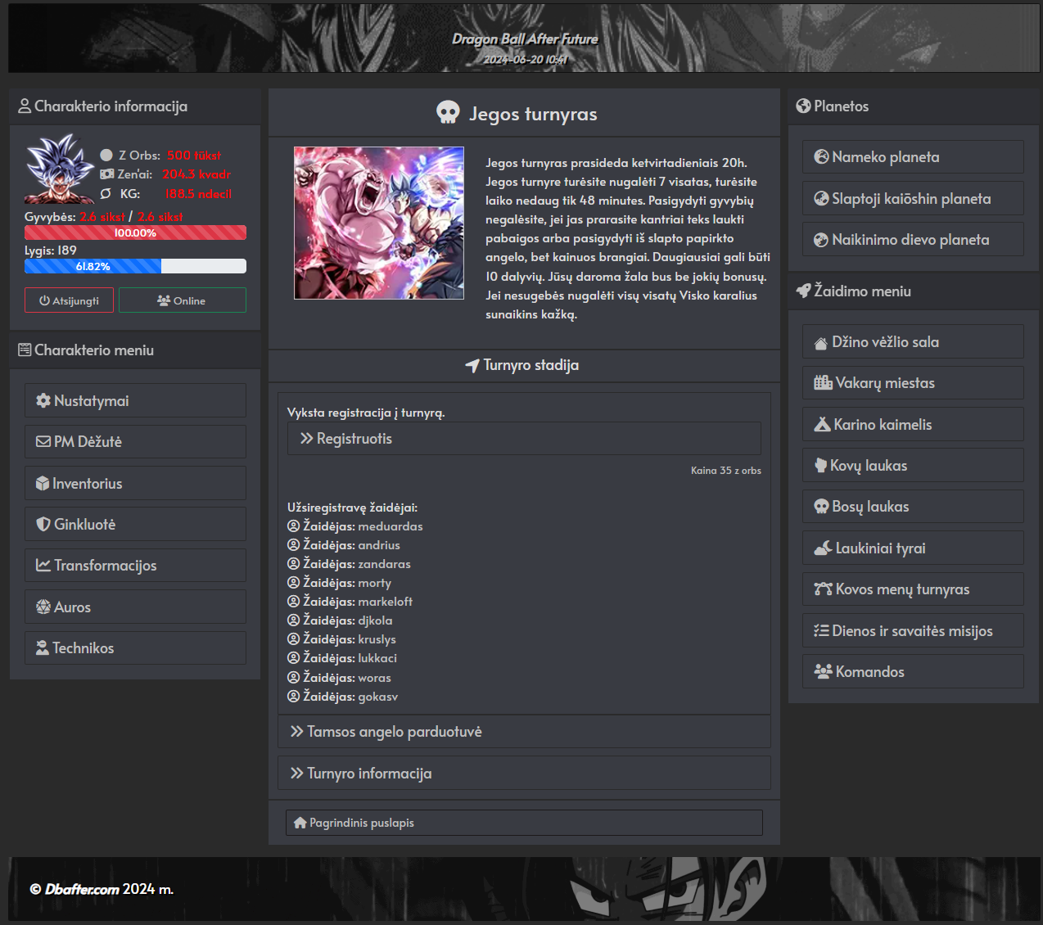This screenshot has height=925, width=1043.
Task: Click the envelope icon beside PM Dėžutė
Action: tap(43, 442)
